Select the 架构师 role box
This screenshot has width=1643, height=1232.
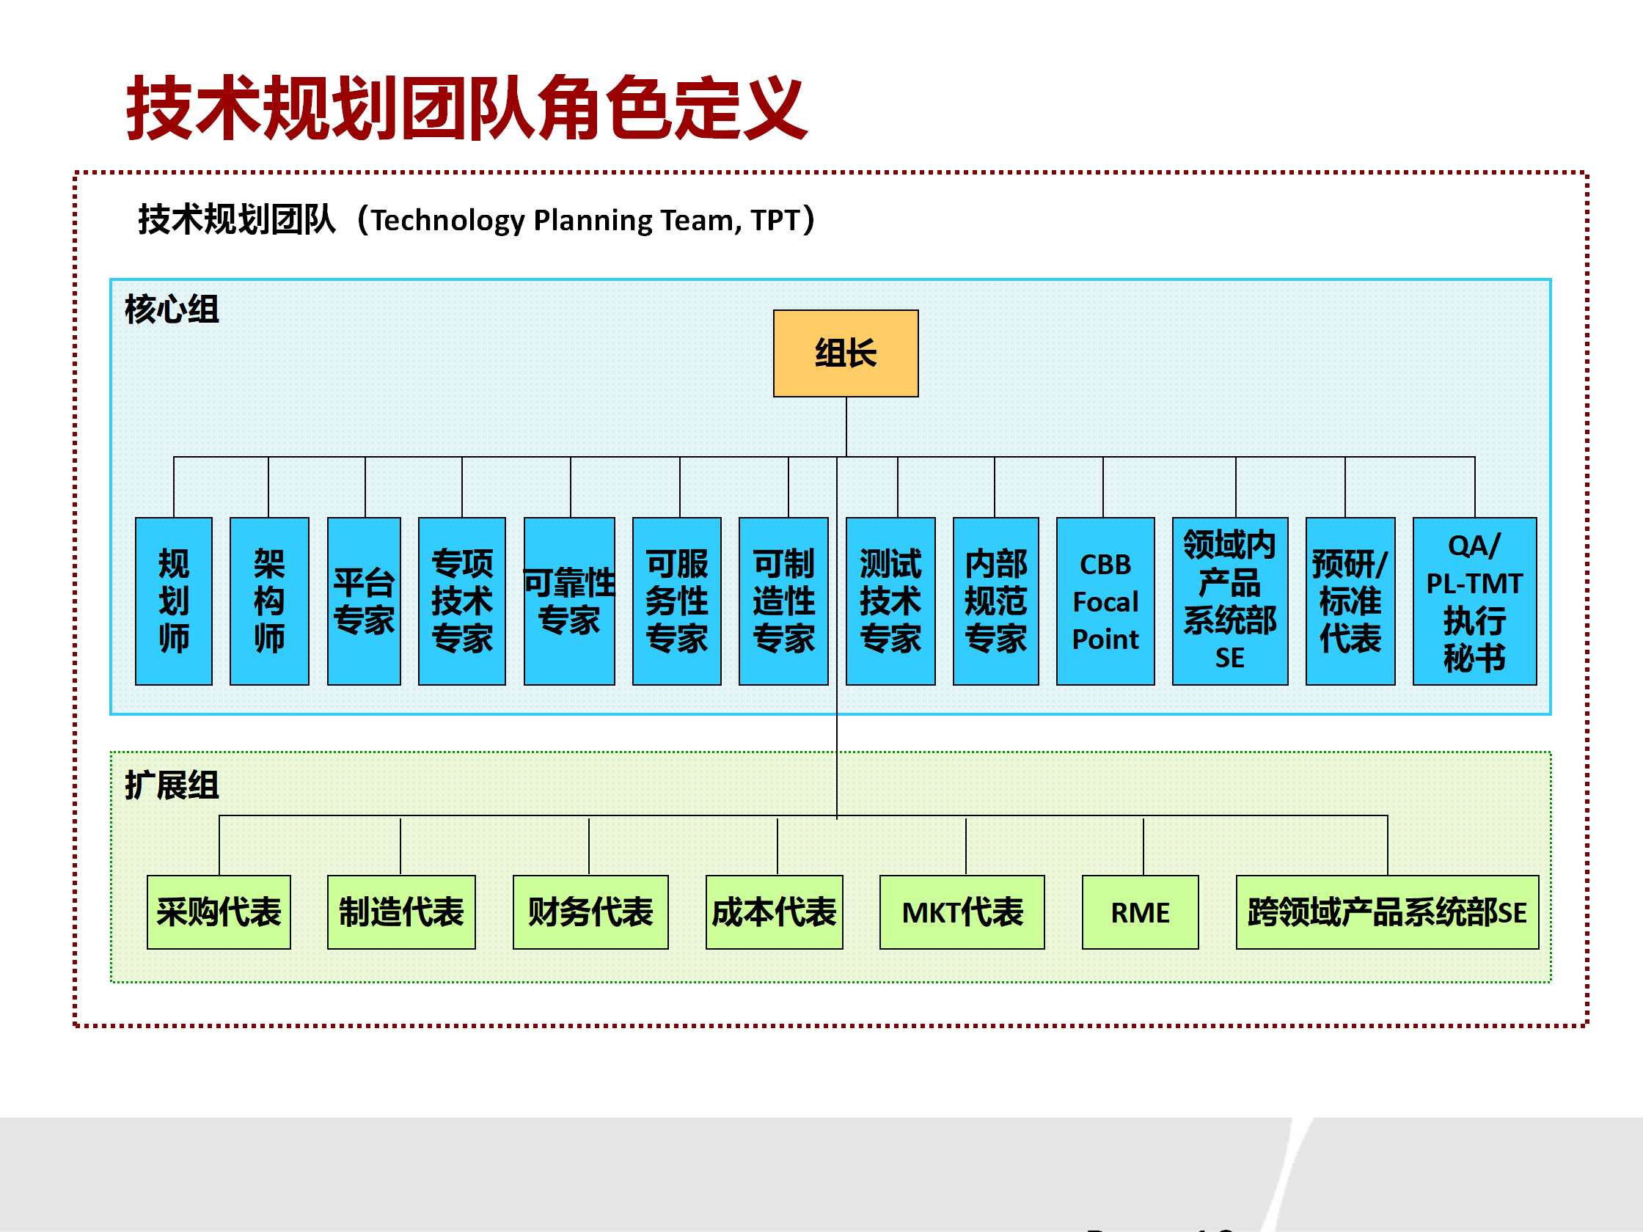click(x=268, y=601)
